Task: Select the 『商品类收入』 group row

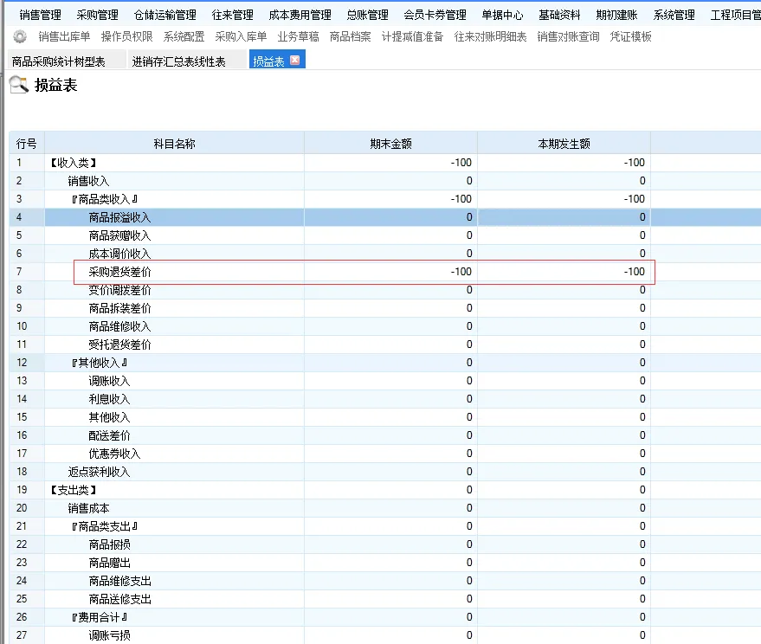Action: click(104, 199)
